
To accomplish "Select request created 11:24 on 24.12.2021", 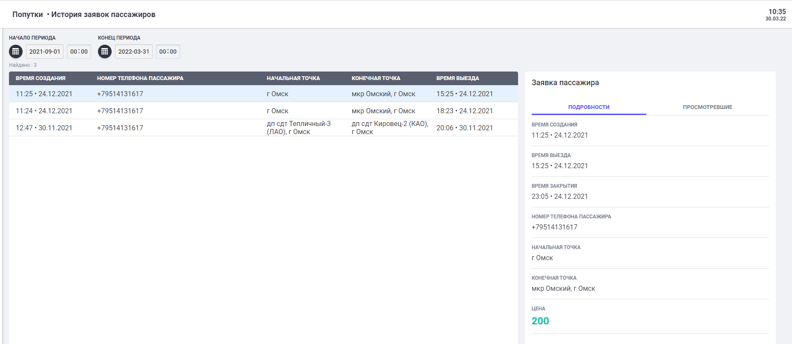I will click(x=44, y=111).
